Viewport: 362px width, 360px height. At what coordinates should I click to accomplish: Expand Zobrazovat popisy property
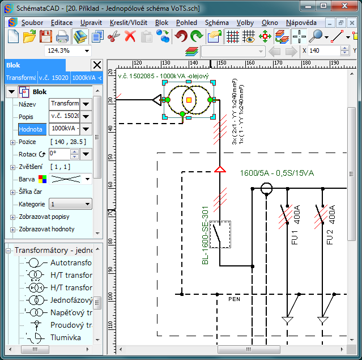click(12, 217)
